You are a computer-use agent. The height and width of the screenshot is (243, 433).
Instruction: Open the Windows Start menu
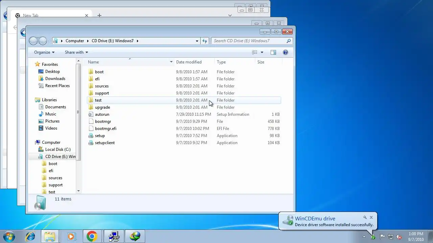(x=9, y=236)
